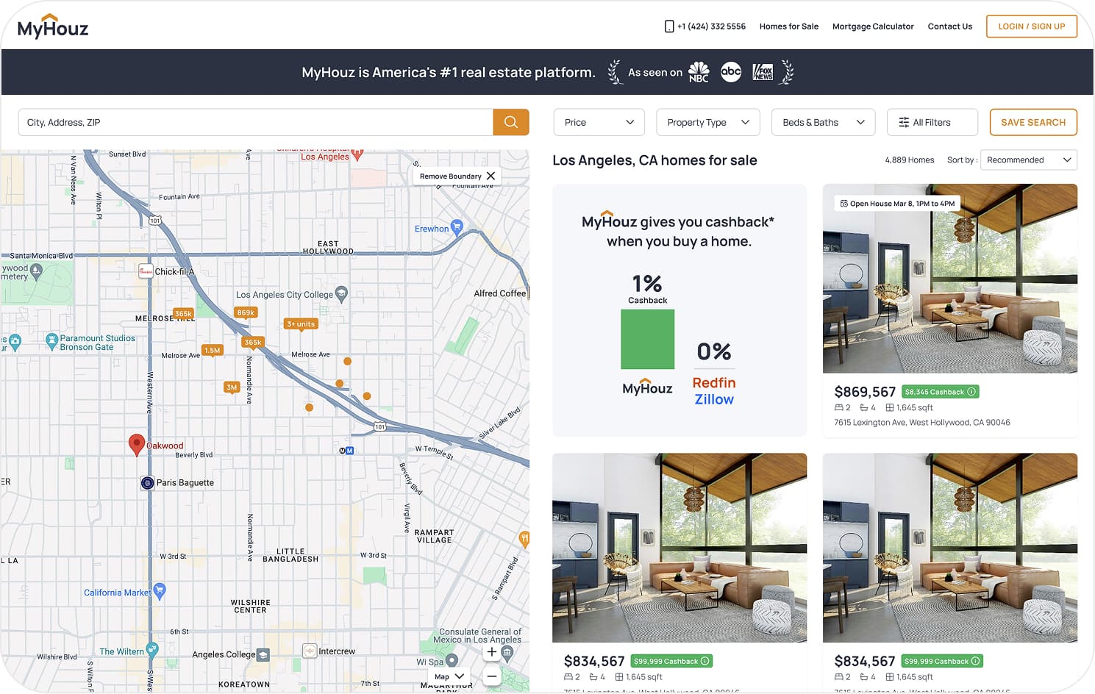Open the $869,567 listing photo
The width and height of the screenshot is (1095, 694).
pos(949,279)
